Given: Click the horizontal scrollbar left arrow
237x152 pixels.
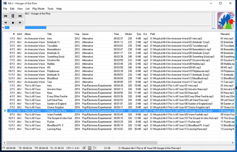Looking at the screenshot, I should coord(5,143).
